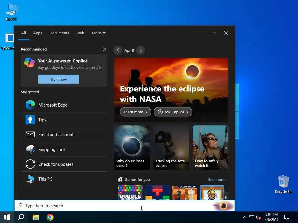Dismiss the Recommended section
The height and width of the screenshot is (223, 298).
(105, 49)
